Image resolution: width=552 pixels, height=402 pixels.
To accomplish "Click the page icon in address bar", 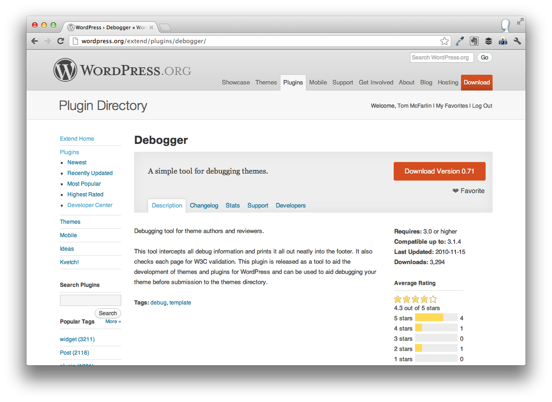I will click(x=75, y=41).
